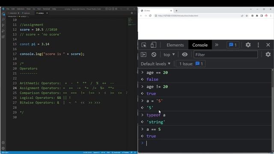Open the DevTools three-dot customize menu

(x=258, y=45)
